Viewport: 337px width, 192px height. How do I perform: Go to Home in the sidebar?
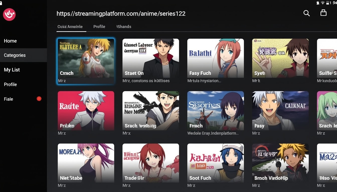click(10, 41)
